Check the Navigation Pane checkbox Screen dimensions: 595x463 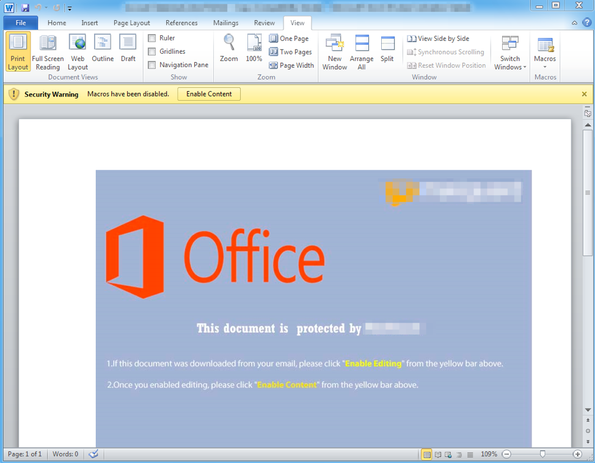tap(152, 65)
